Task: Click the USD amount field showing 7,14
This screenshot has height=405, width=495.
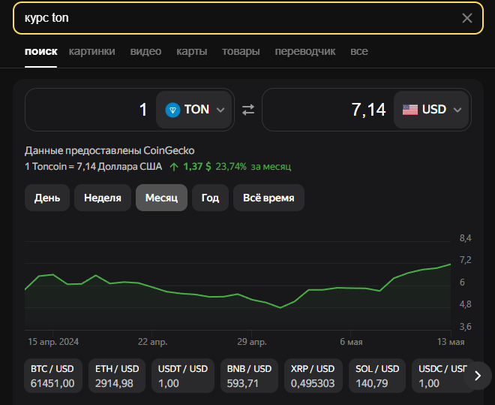Action: [328, 110]
